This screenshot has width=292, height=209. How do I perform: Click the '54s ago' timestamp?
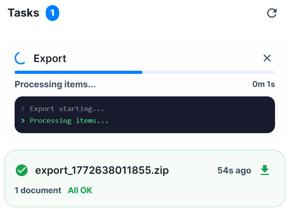234,170
